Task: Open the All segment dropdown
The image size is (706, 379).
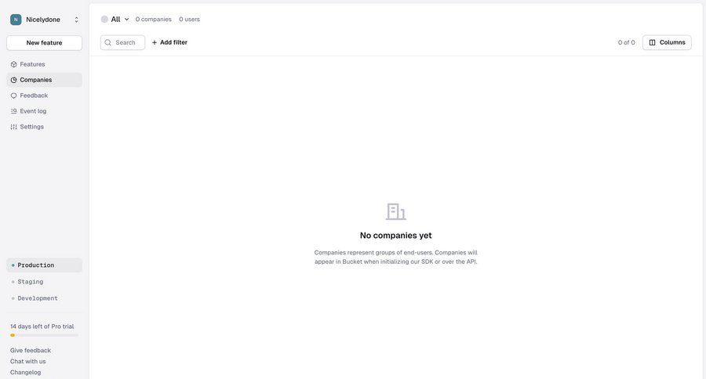Action: pyautogui.click(x=116, y=20)
